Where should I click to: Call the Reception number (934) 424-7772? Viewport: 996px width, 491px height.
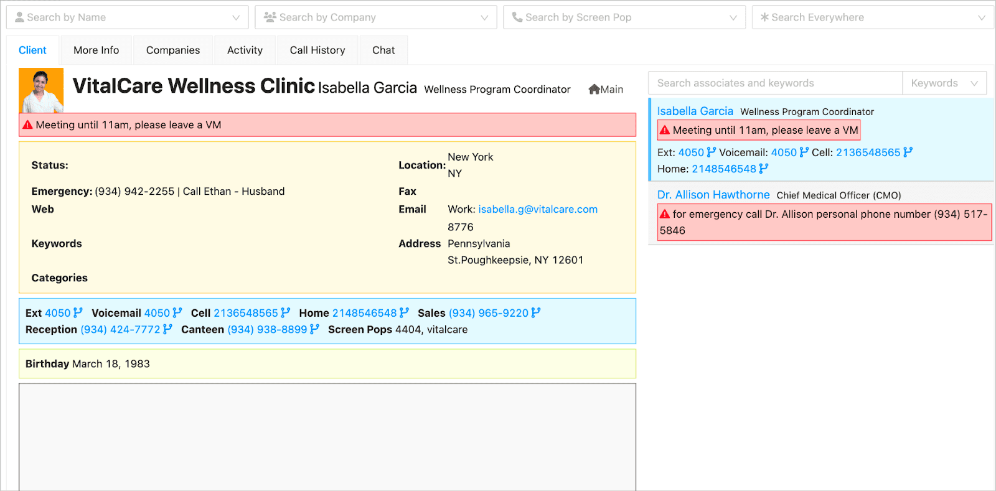pos(120,330)
